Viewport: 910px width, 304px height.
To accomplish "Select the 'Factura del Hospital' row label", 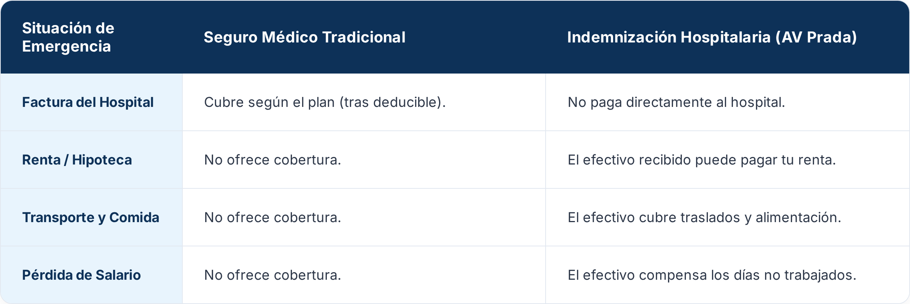I will (88, 102).
